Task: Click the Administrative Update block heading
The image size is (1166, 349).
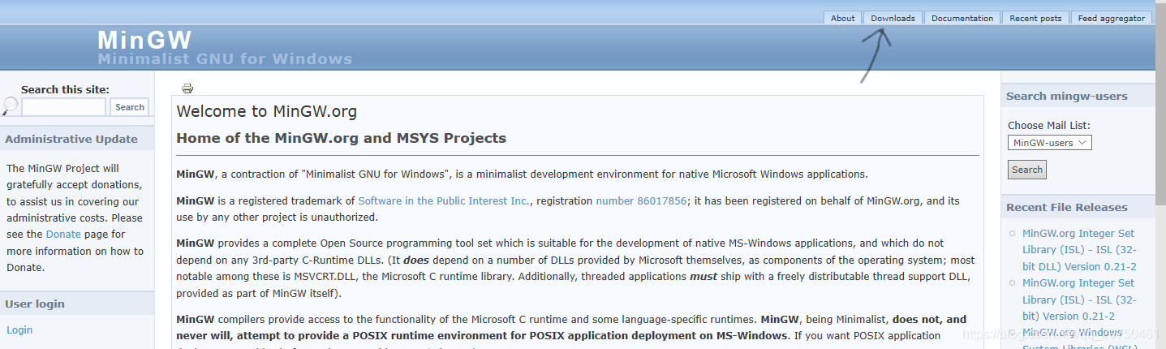Action: (x=71, y=139)
